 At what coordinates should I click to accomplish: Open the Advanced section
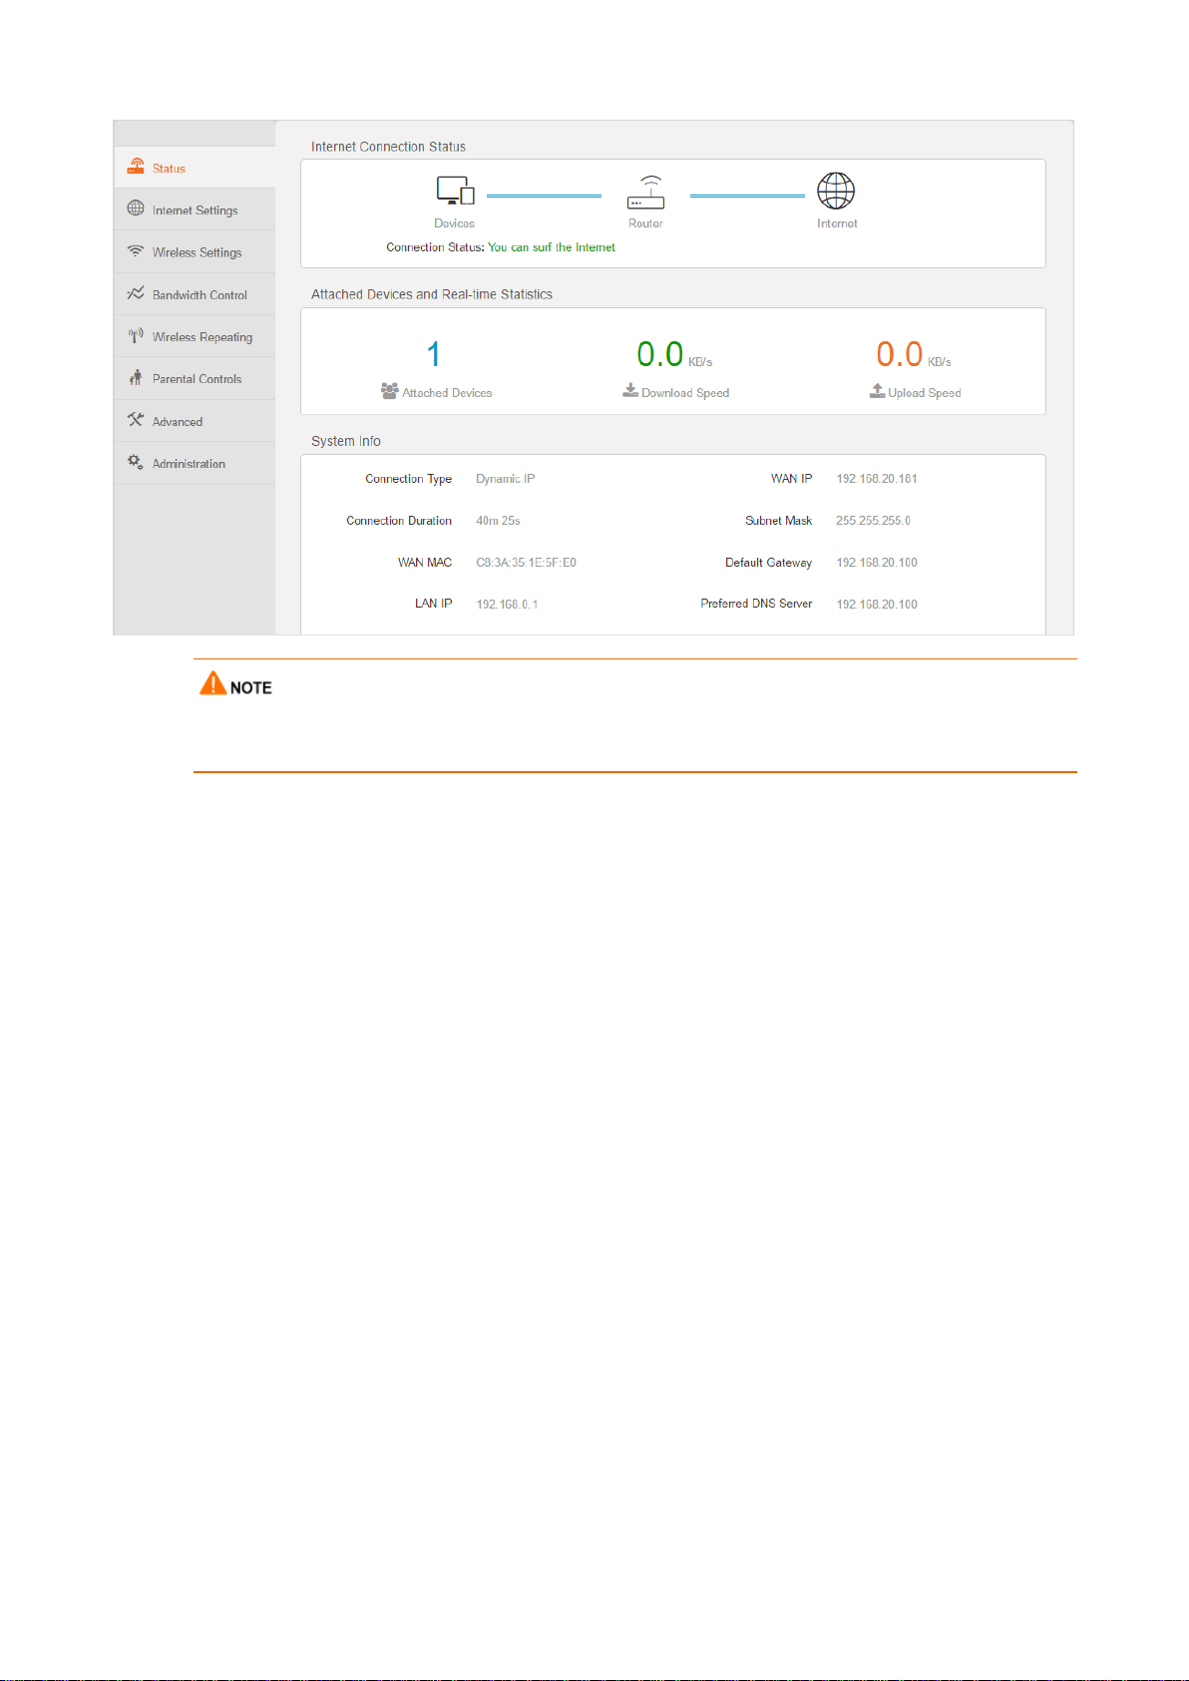tap(195, 421)
